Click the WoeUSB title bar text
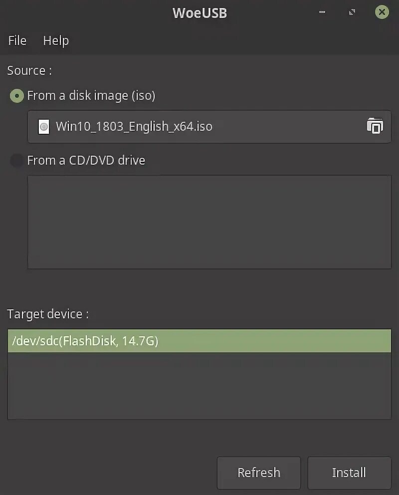 point(199,13)
